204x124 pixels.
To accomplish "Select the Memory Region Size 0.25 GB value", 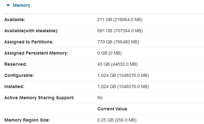I will pos(117,120).
